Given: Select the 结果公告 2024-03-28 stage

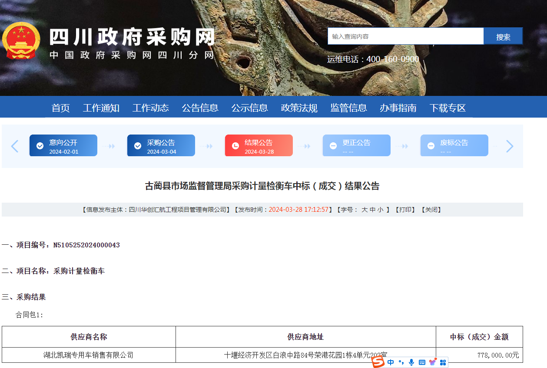Looking at the screenshot, I should (259, 145).
